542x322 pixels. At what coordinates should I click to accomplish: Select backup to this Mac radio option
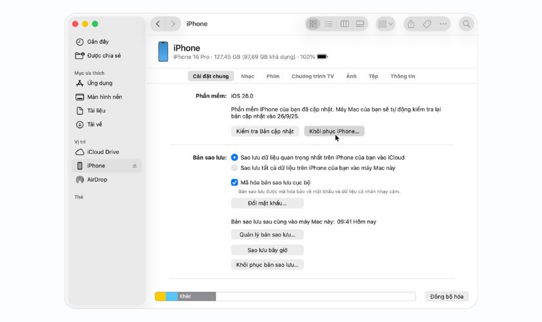click(x=235, y=167)
